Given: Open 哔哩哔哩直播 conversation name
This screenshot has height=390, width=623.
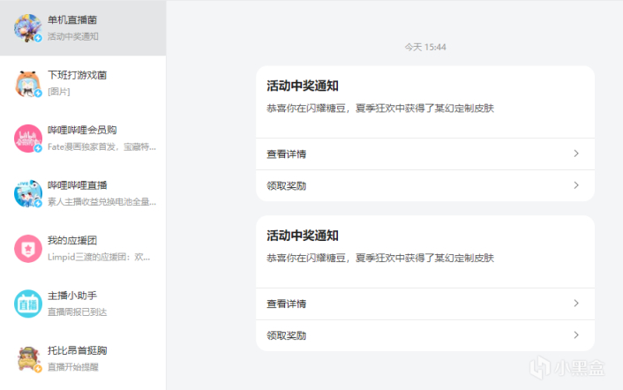Looking at the screenshot, I should [77, 185].
